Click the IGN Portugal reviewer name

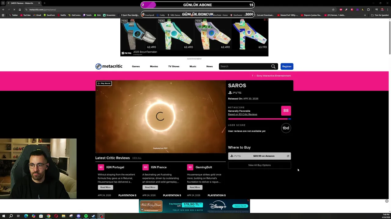[115, 167]
